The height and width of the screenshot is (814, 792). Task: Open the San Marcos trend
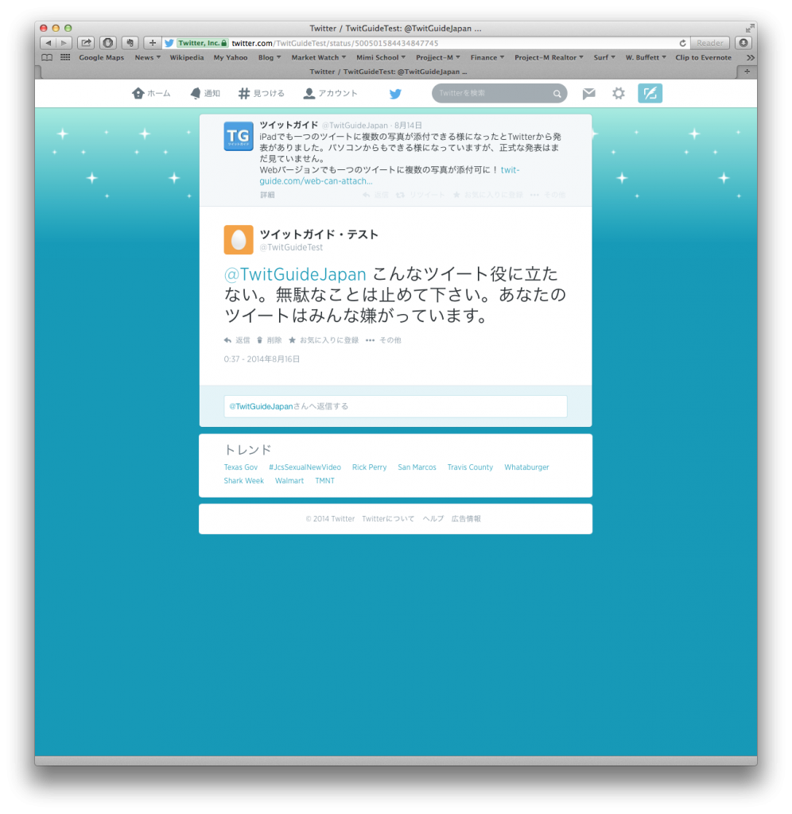[x=417, y=467]
